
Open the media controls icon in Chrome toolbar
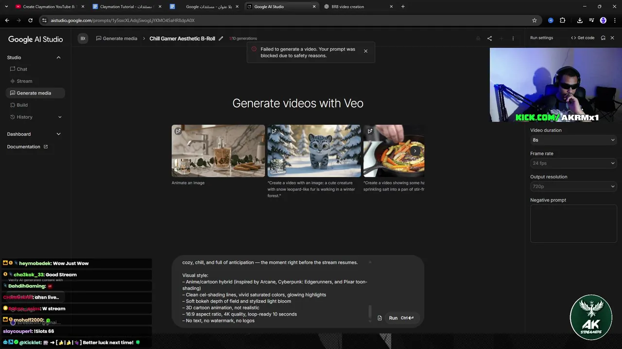[591, 20]
